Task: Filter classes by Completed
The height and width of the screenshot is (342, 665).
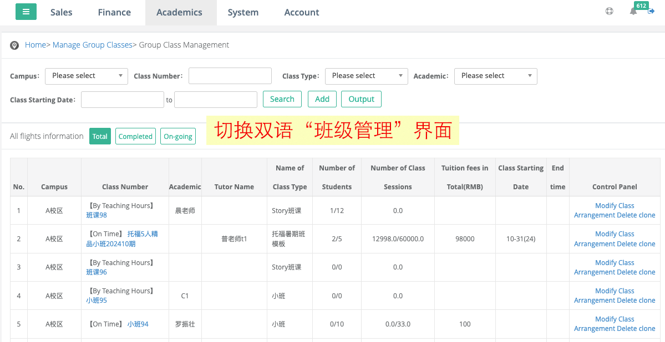Action: tap(135, 136)
